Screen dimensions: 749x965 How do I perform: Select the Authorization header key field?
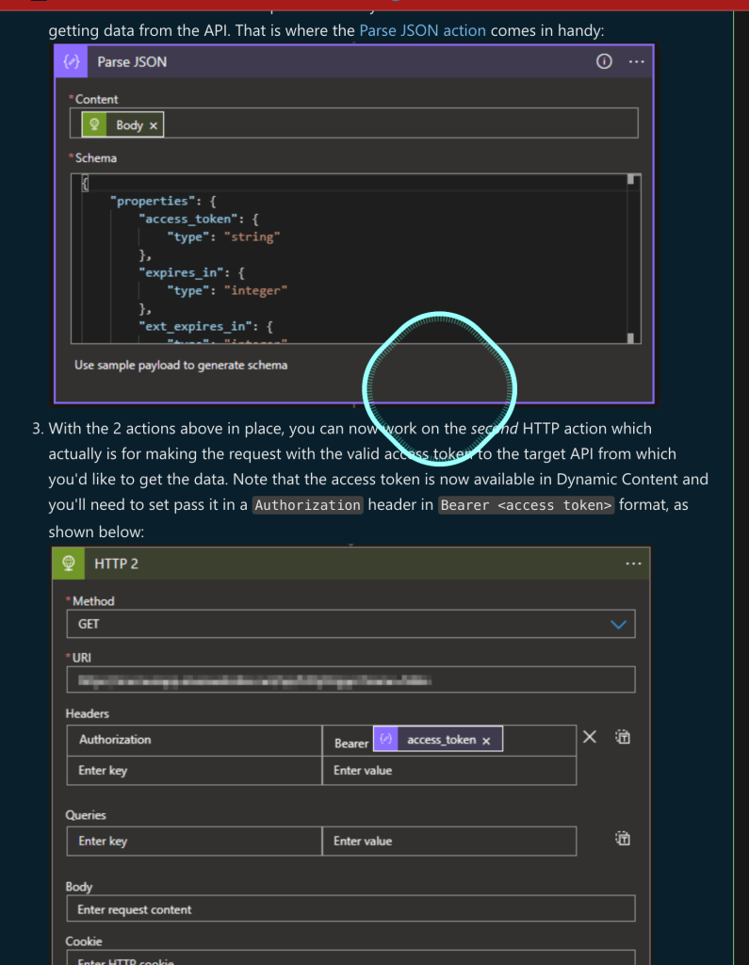(x=194, y=740)
